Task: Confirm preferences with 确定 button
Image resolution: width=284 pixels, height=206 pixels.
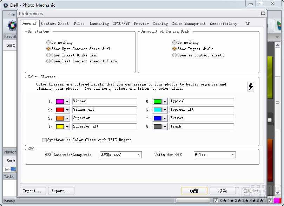Action: click(194, 191)
